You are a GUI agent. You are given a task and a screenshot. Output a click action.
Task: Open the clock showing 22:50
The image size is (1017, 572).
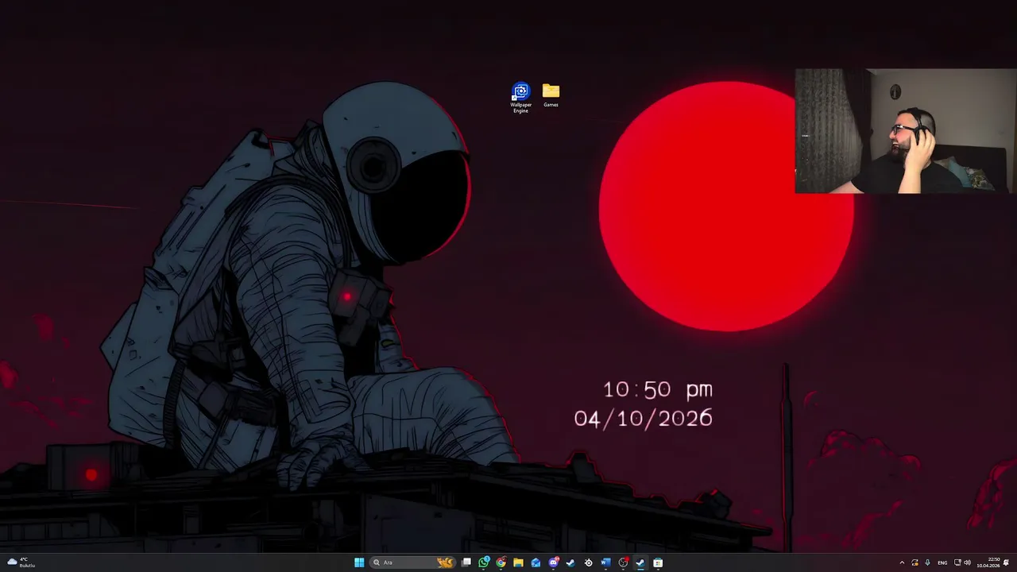tap(988, 562)
